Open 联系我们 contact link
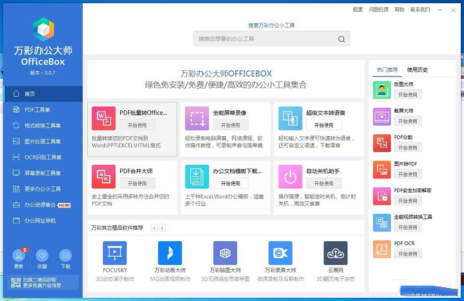 pyautogui.click(x=420, y=10)
